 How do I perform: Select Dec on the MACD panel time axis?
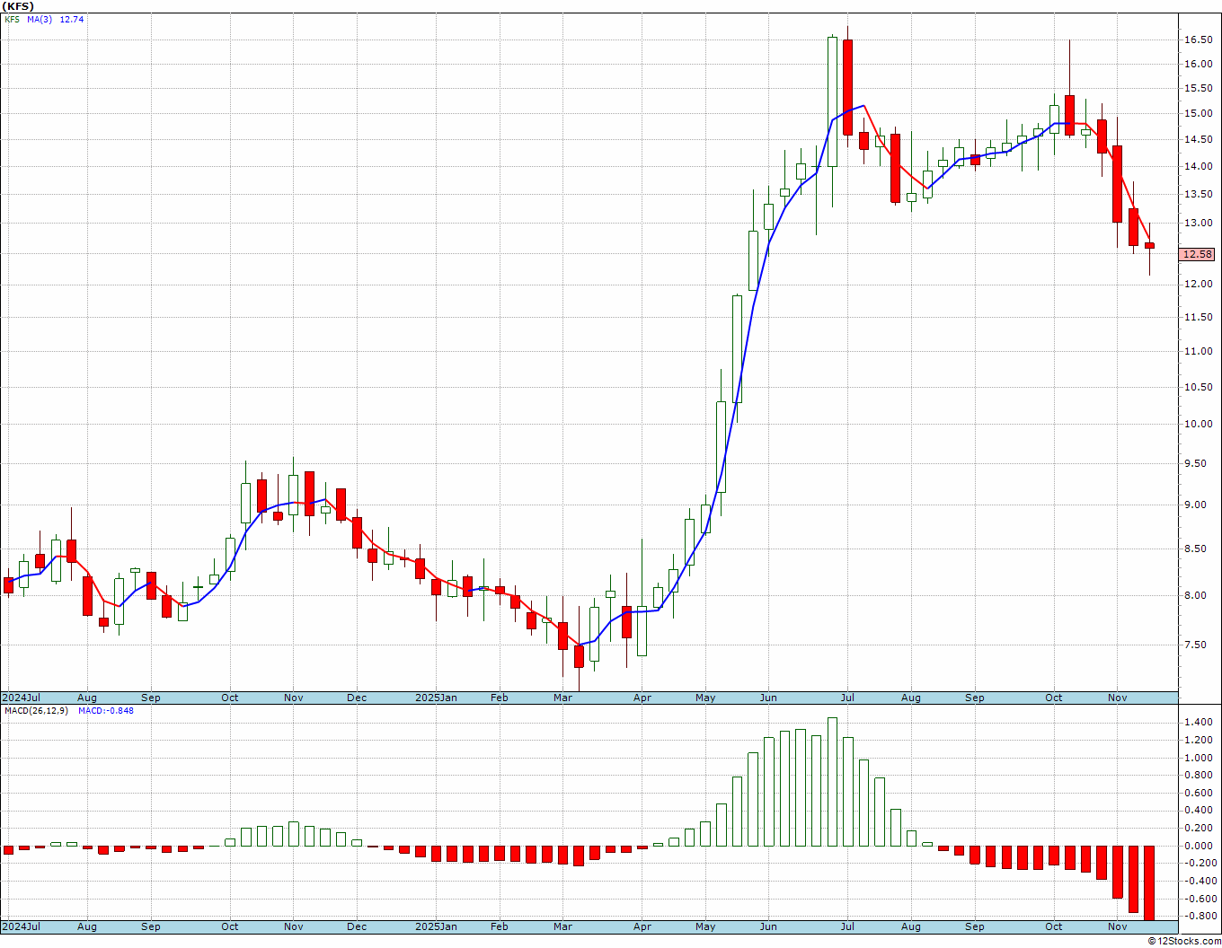(x=357, y=926)
